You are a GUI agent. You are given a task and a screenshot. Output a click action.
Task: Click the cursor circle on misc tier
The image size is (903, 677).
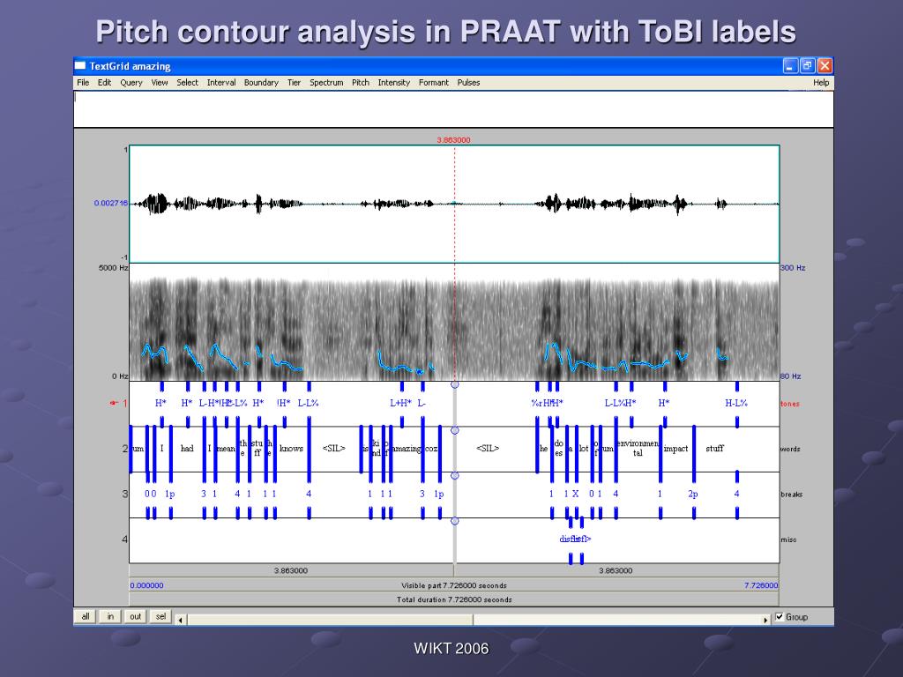(x=454, y=521)
